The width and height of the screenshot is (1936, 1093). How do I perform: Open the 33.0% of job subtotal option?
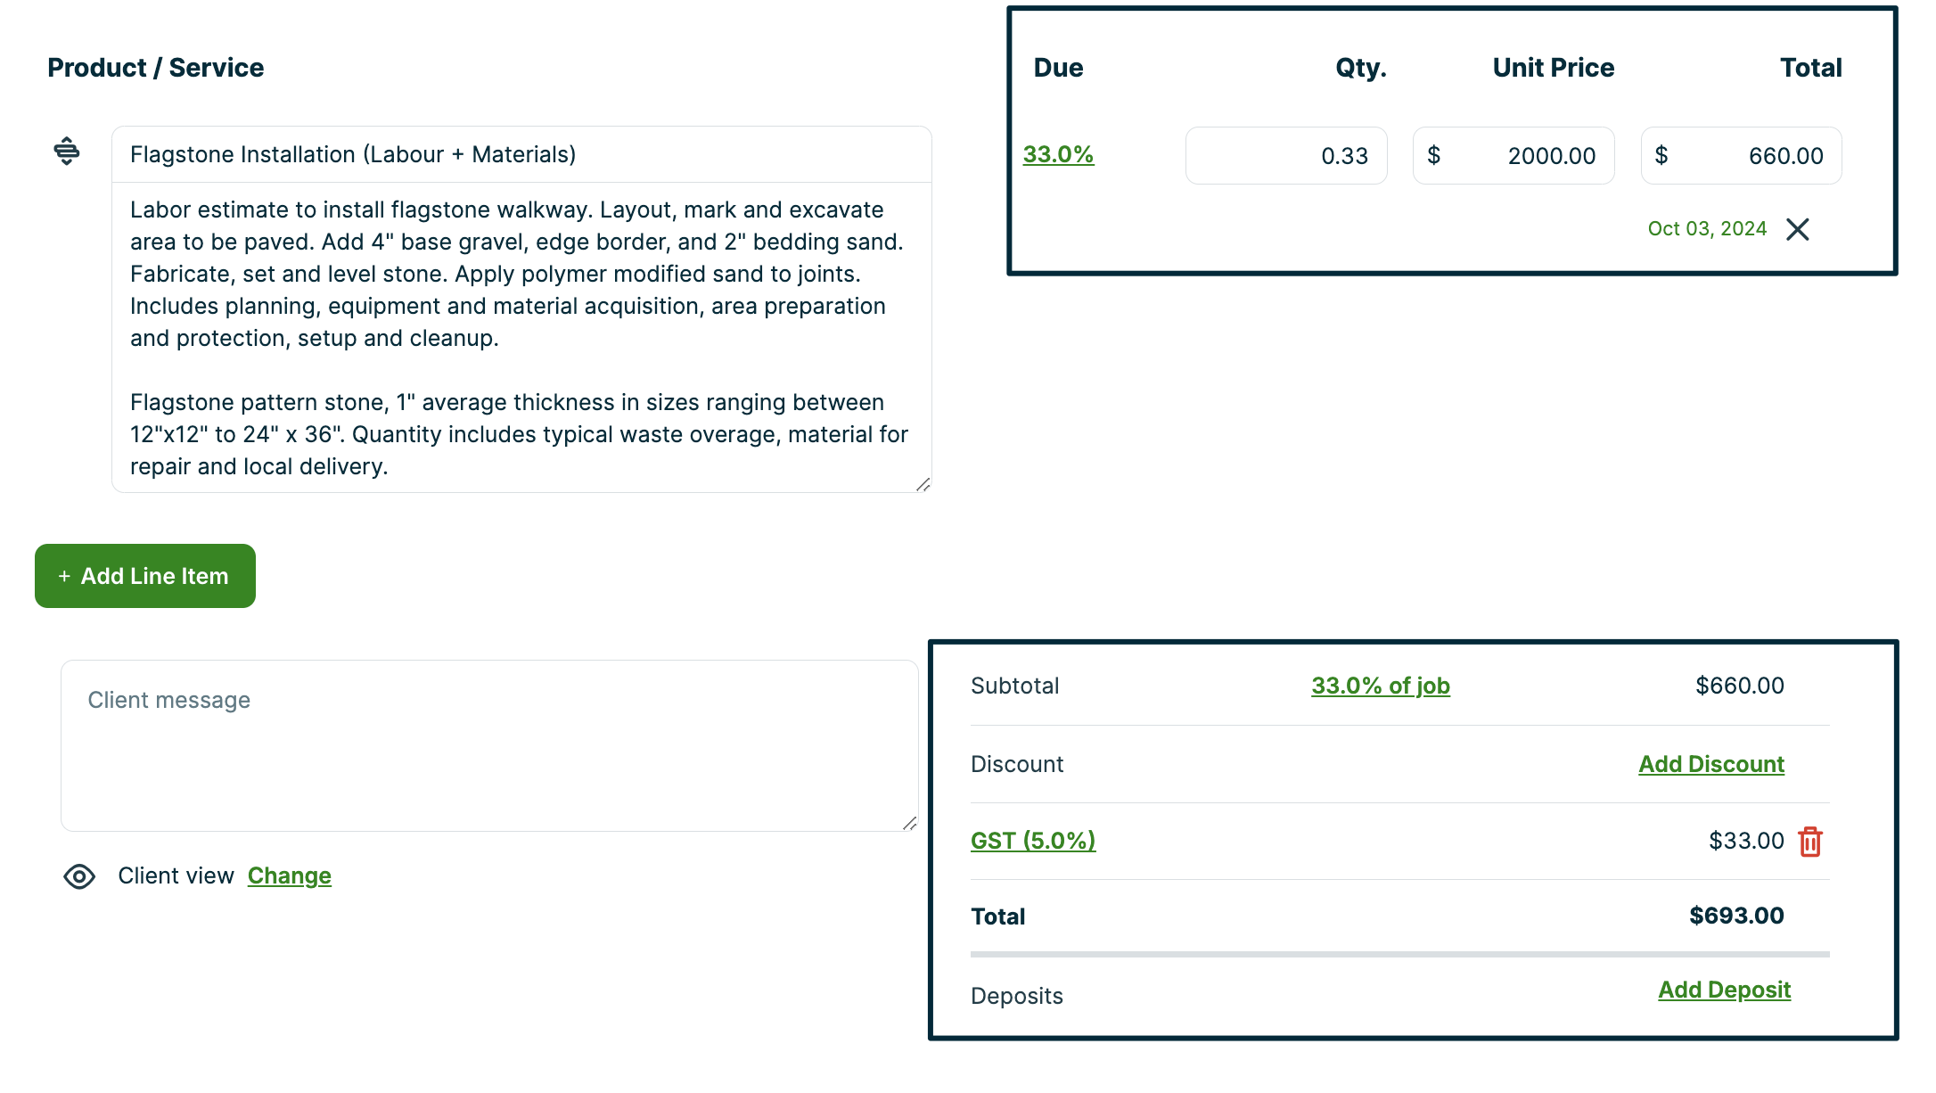[1379, 686]
